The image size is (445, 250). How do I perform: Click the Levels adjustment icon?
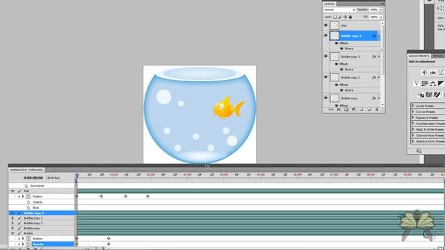click(x=432, y=72)
